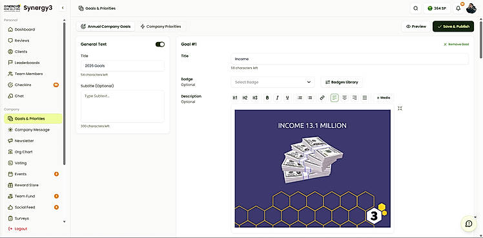Open the Select Badge dropdown
The width and height of the screenshot is (483, 238).
point(272,82)
